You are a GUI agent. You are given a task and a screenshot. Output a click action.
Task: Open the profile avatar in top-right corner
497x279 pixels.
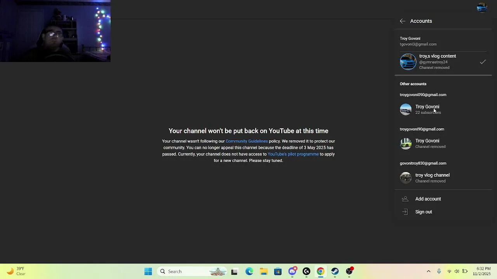(x=482, y=8)
